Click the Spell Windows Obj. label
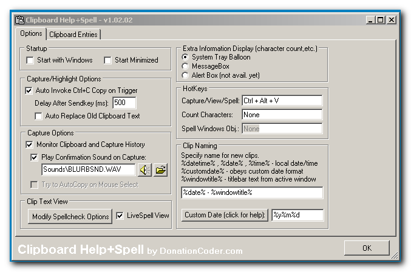The image size is (411, 272). pyautogui.click(x=210, y=129)
